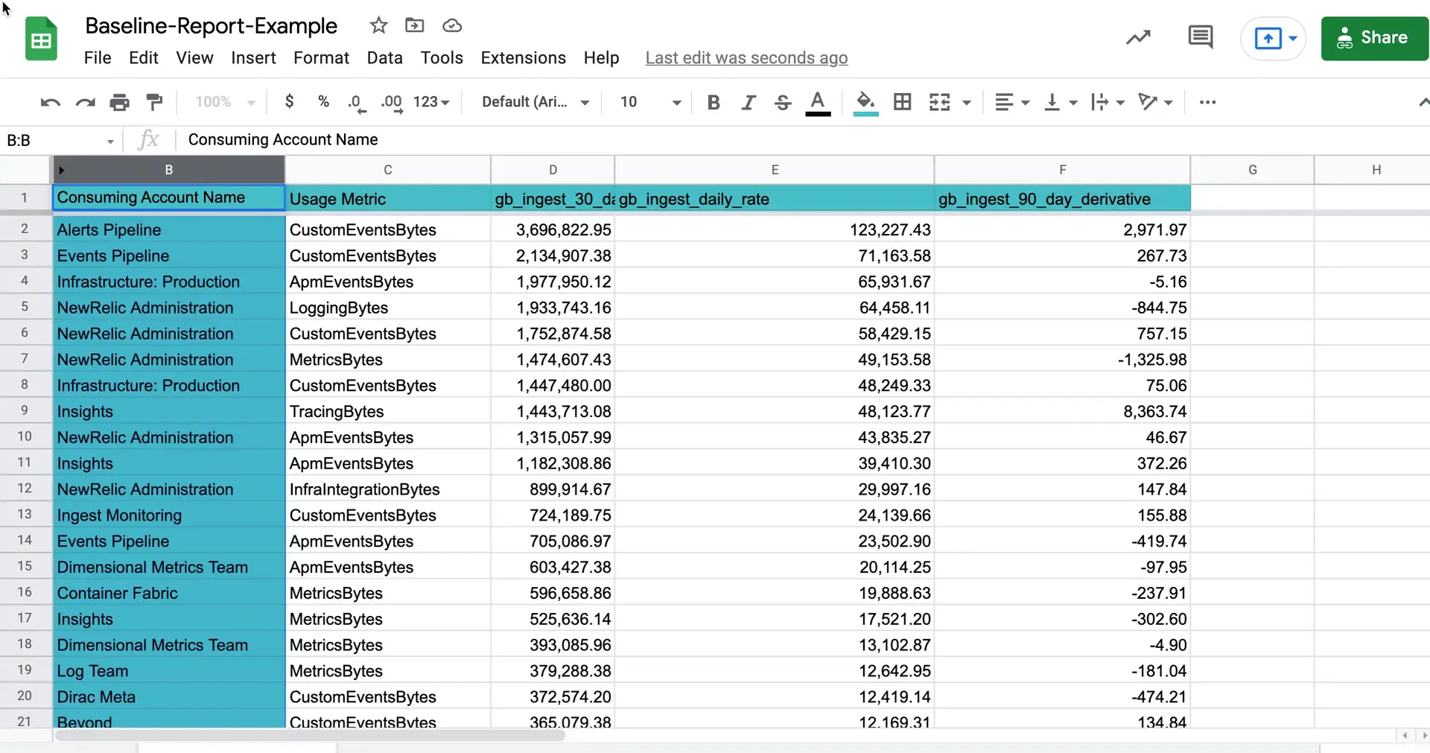Click the Print icon
Screen dimensions: 1430x753
click(x=119, y=102)
